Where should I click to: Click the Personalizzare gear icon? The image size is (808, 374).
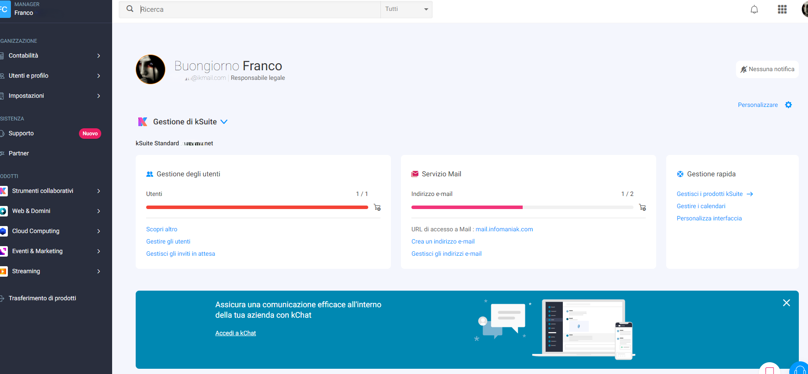[x=788, y=105]
